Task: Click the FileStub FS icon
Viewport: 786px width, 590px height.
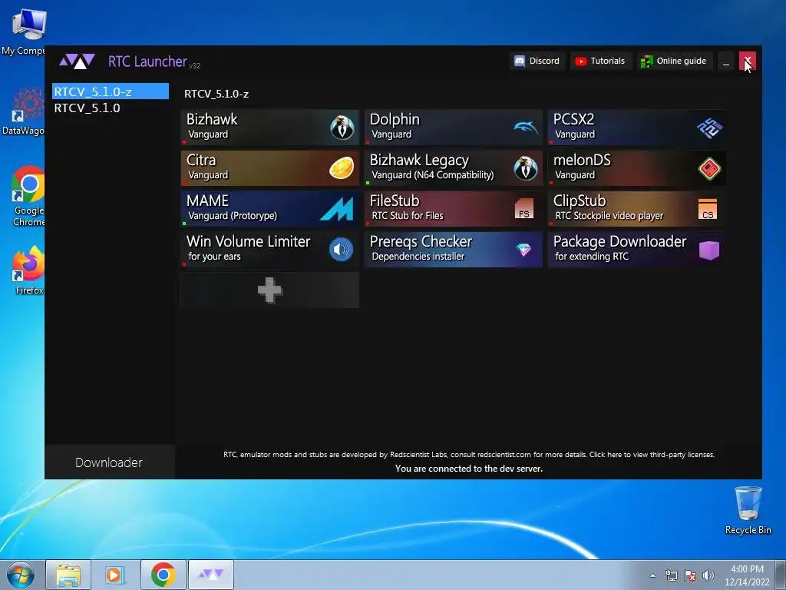Action: [523, 209]
